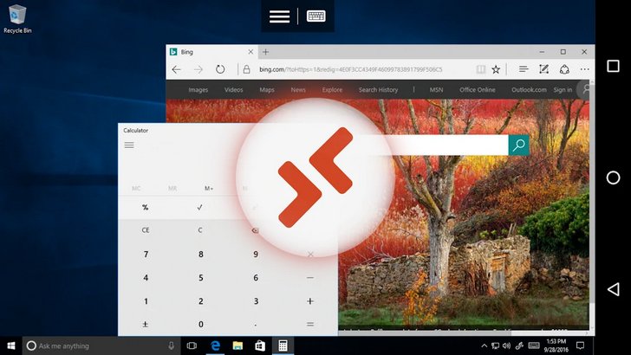The height and width of the screenshot is (355, 631).
Task: Click digit 2 in Calculator
Action: pos(200,301)
